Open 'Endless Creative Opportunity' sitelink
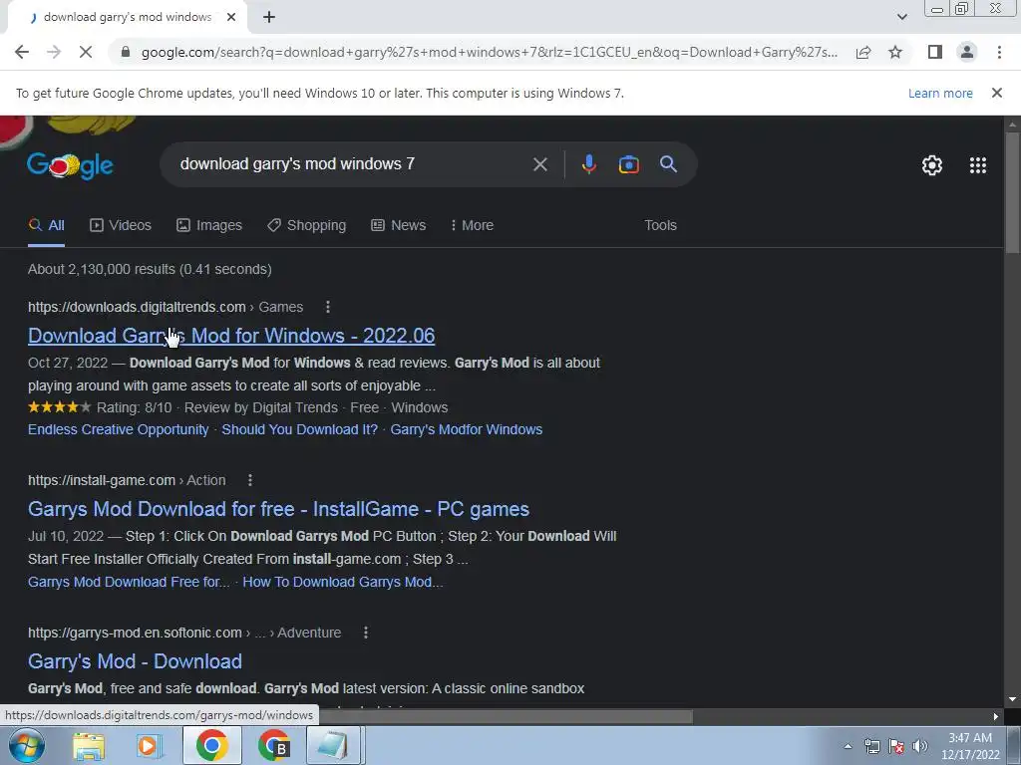Screen dimensions: 1021x765 click(x=118, y=430)
